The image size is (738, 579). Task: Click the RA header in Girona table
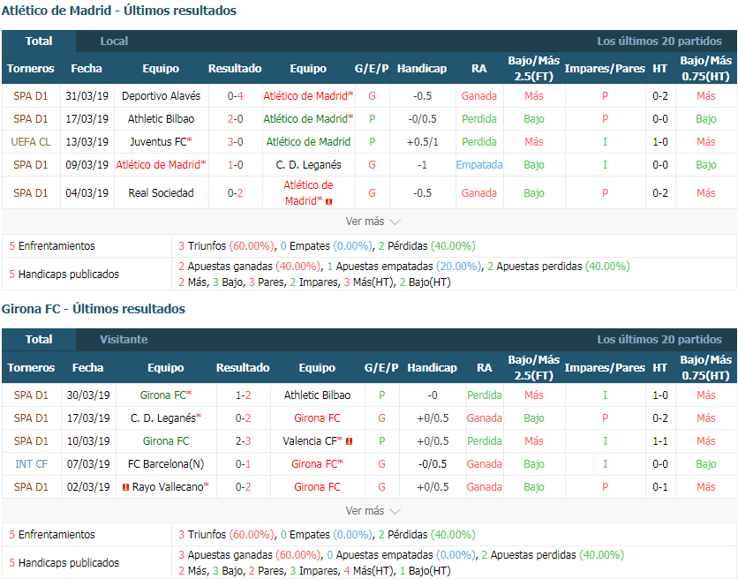coord(485,368)
